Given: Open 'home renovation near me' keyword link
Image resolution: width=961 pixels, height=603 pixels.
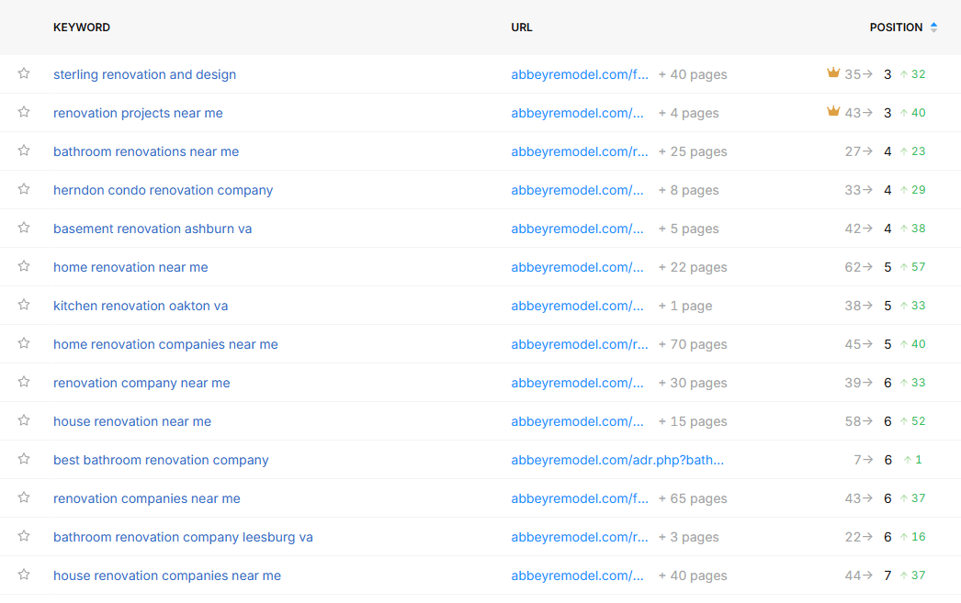Looking at the screenshot, I should click(130, 267).
